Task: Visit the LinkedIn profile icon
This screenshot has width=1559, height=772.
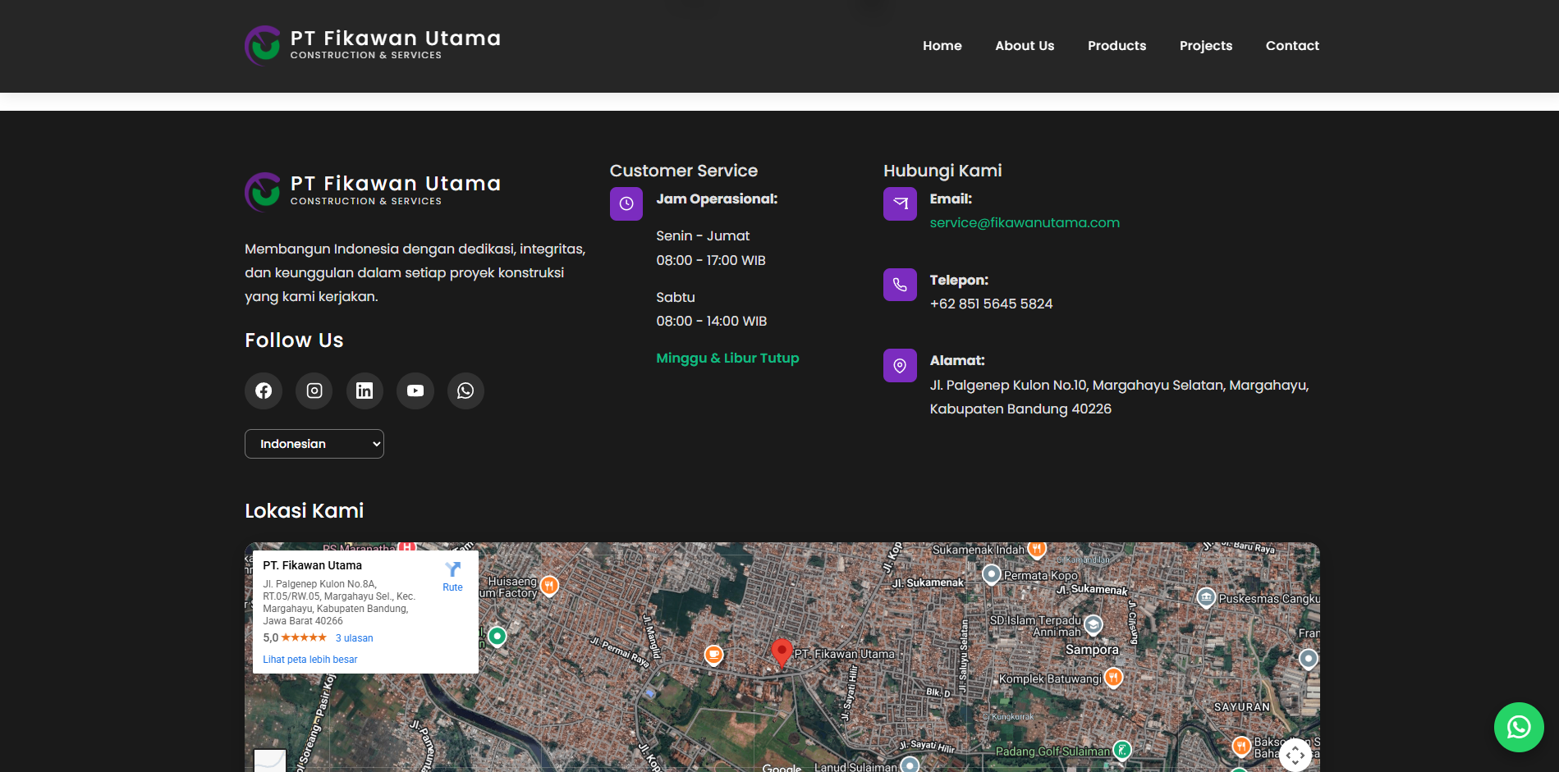Action: 365,391
